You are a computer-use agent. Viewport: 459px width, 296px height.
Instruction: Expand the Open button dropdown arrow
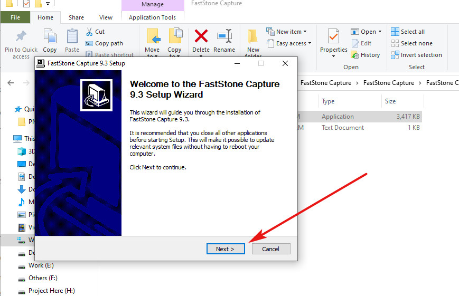(380, 32)
